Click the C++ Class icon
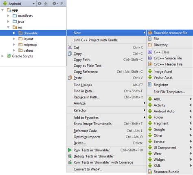The width and height of the screenshot is (193, 175). 150,52
